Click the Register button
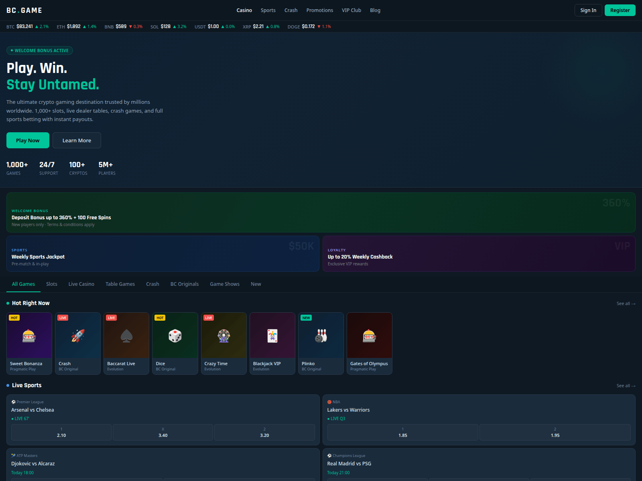This screenshot has width=642, height=481. pos(620,10)
